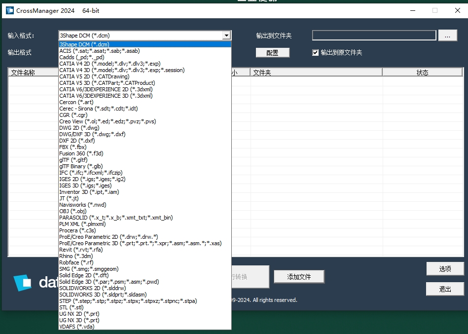Viewport: 468px width, 334px height.
Task: Open the 选项 options dialog
Action: point(444,269)
